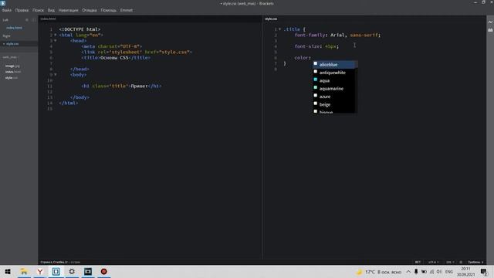Click the split view layout icon in sidebar
This screenshot has width=494, height=278.
[33, 20]
